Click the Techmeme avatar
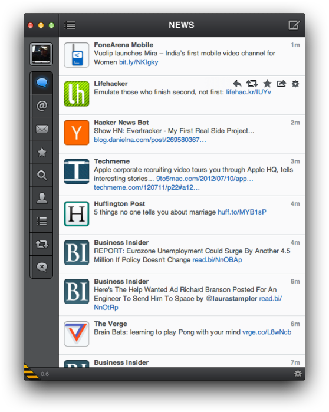Viewport: 329px width, 412px height. [77, 172]
